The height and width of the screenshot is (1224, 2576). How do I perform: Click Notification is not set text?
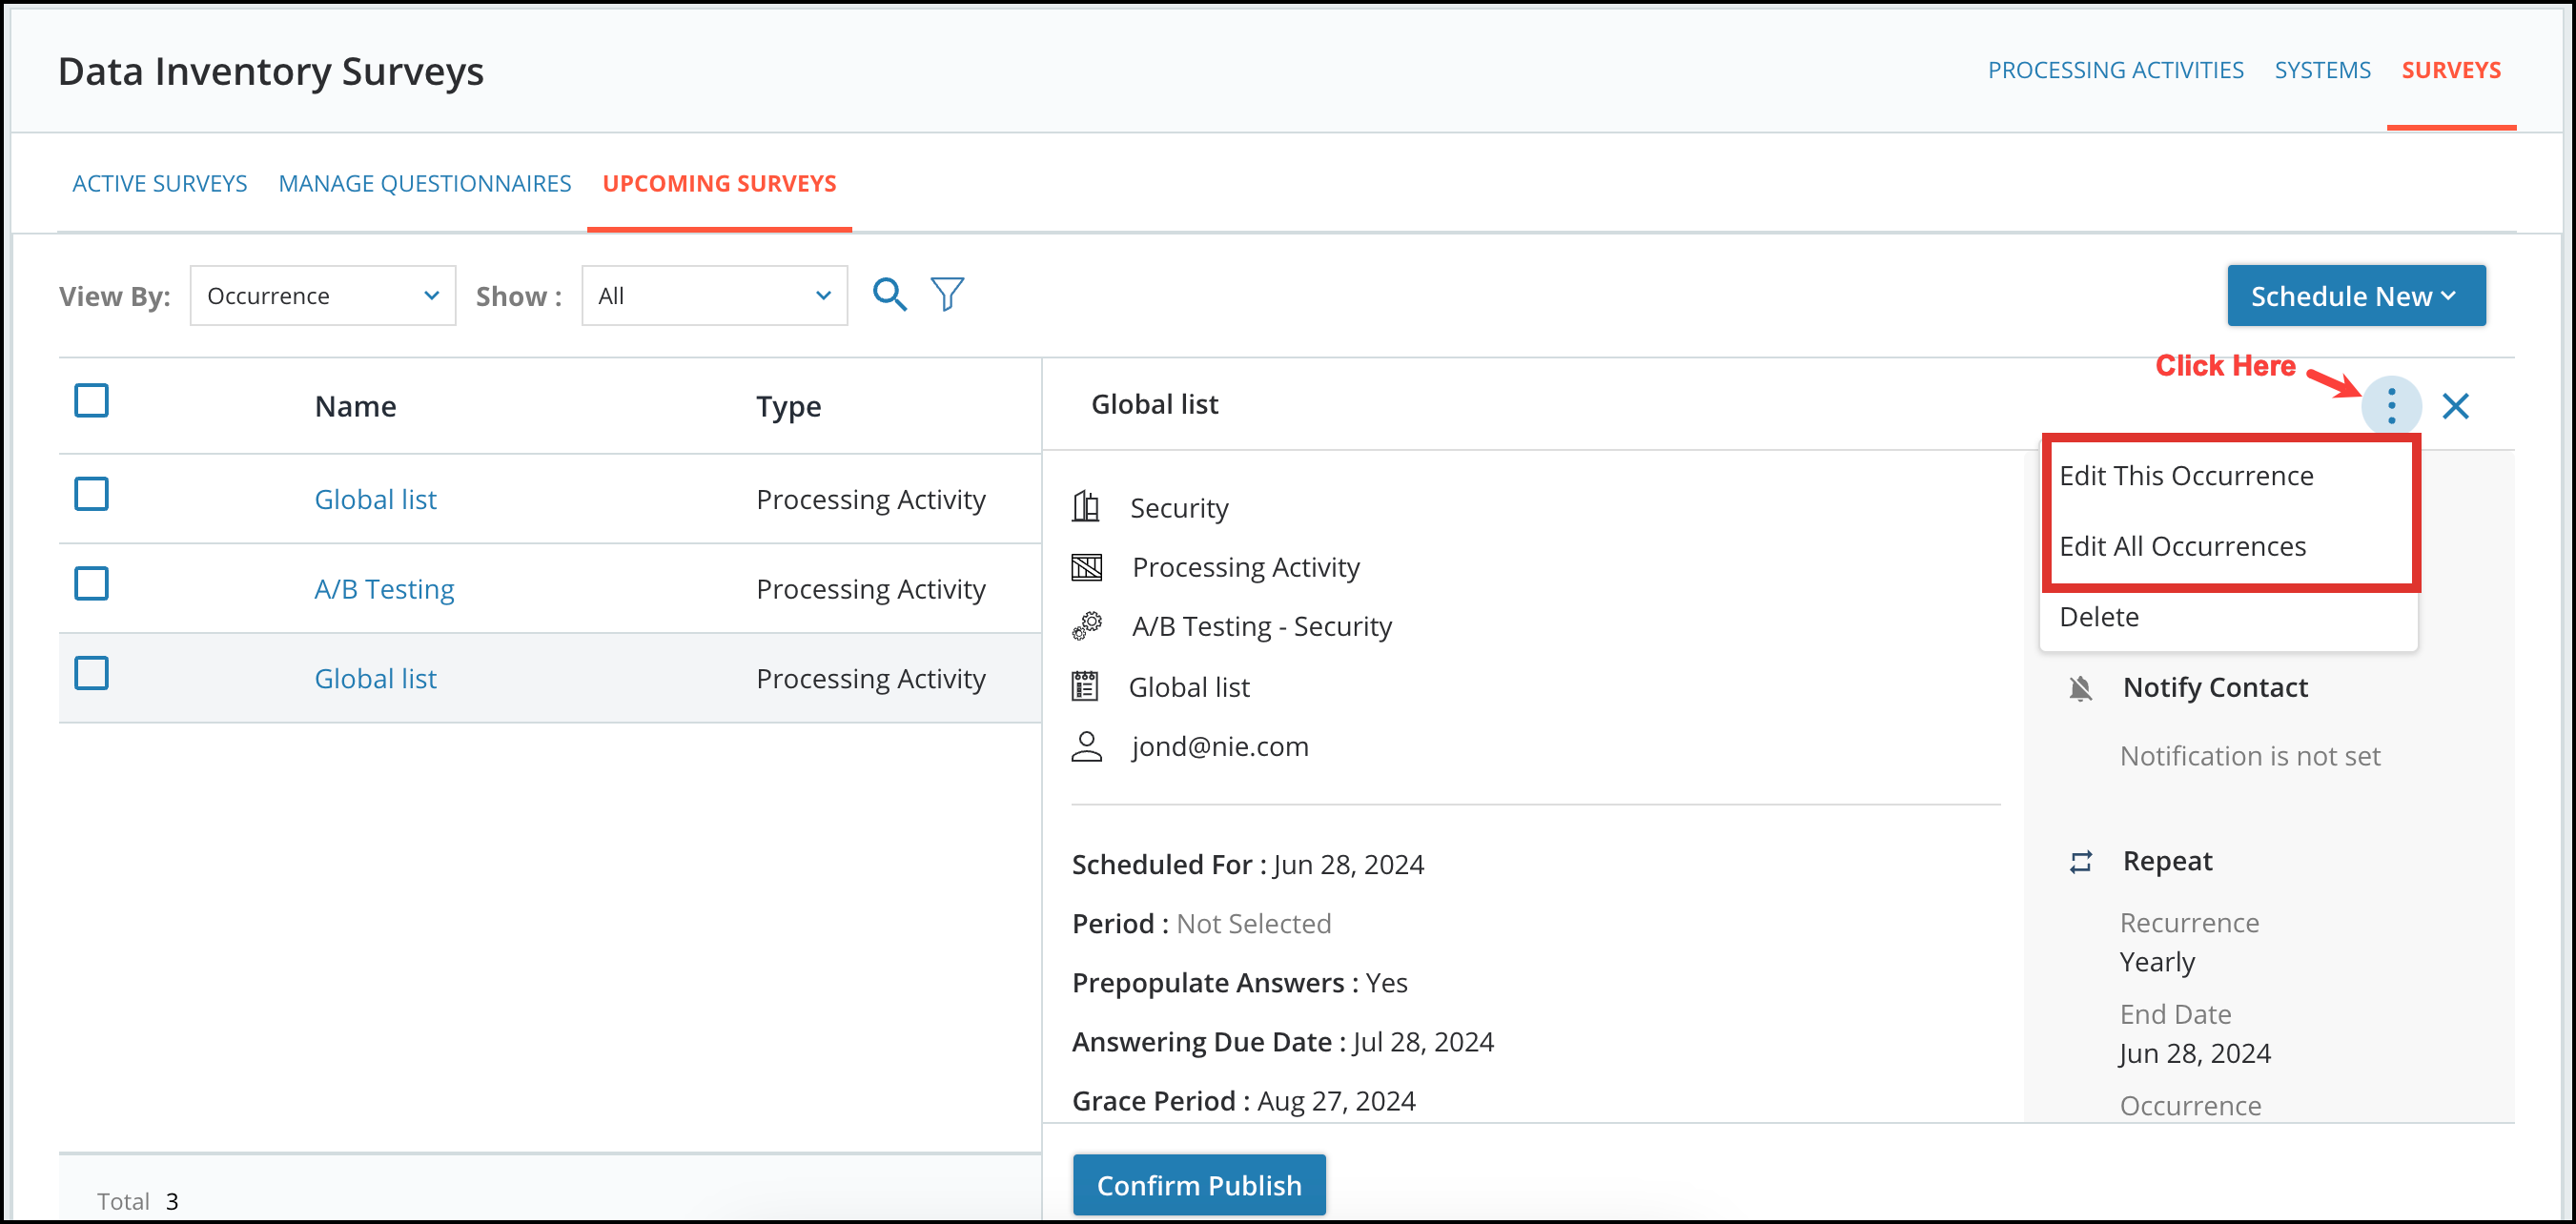pyautogui.click(x=2249, y=756)
